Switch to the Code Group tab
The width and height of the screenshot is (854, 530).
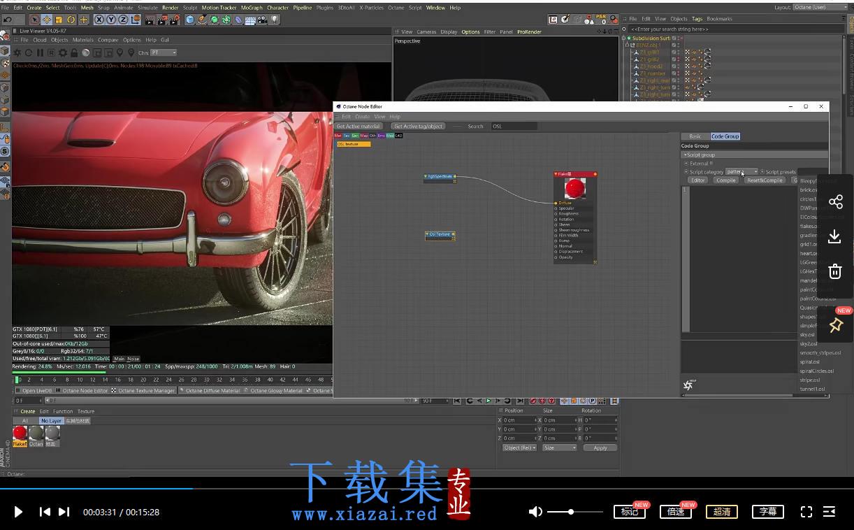725,136
